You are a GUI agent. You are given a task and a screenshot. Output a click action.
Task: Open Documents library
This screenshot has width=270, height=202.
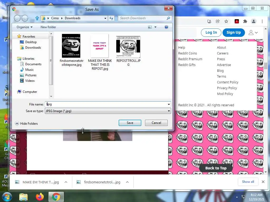pos(33,64)
